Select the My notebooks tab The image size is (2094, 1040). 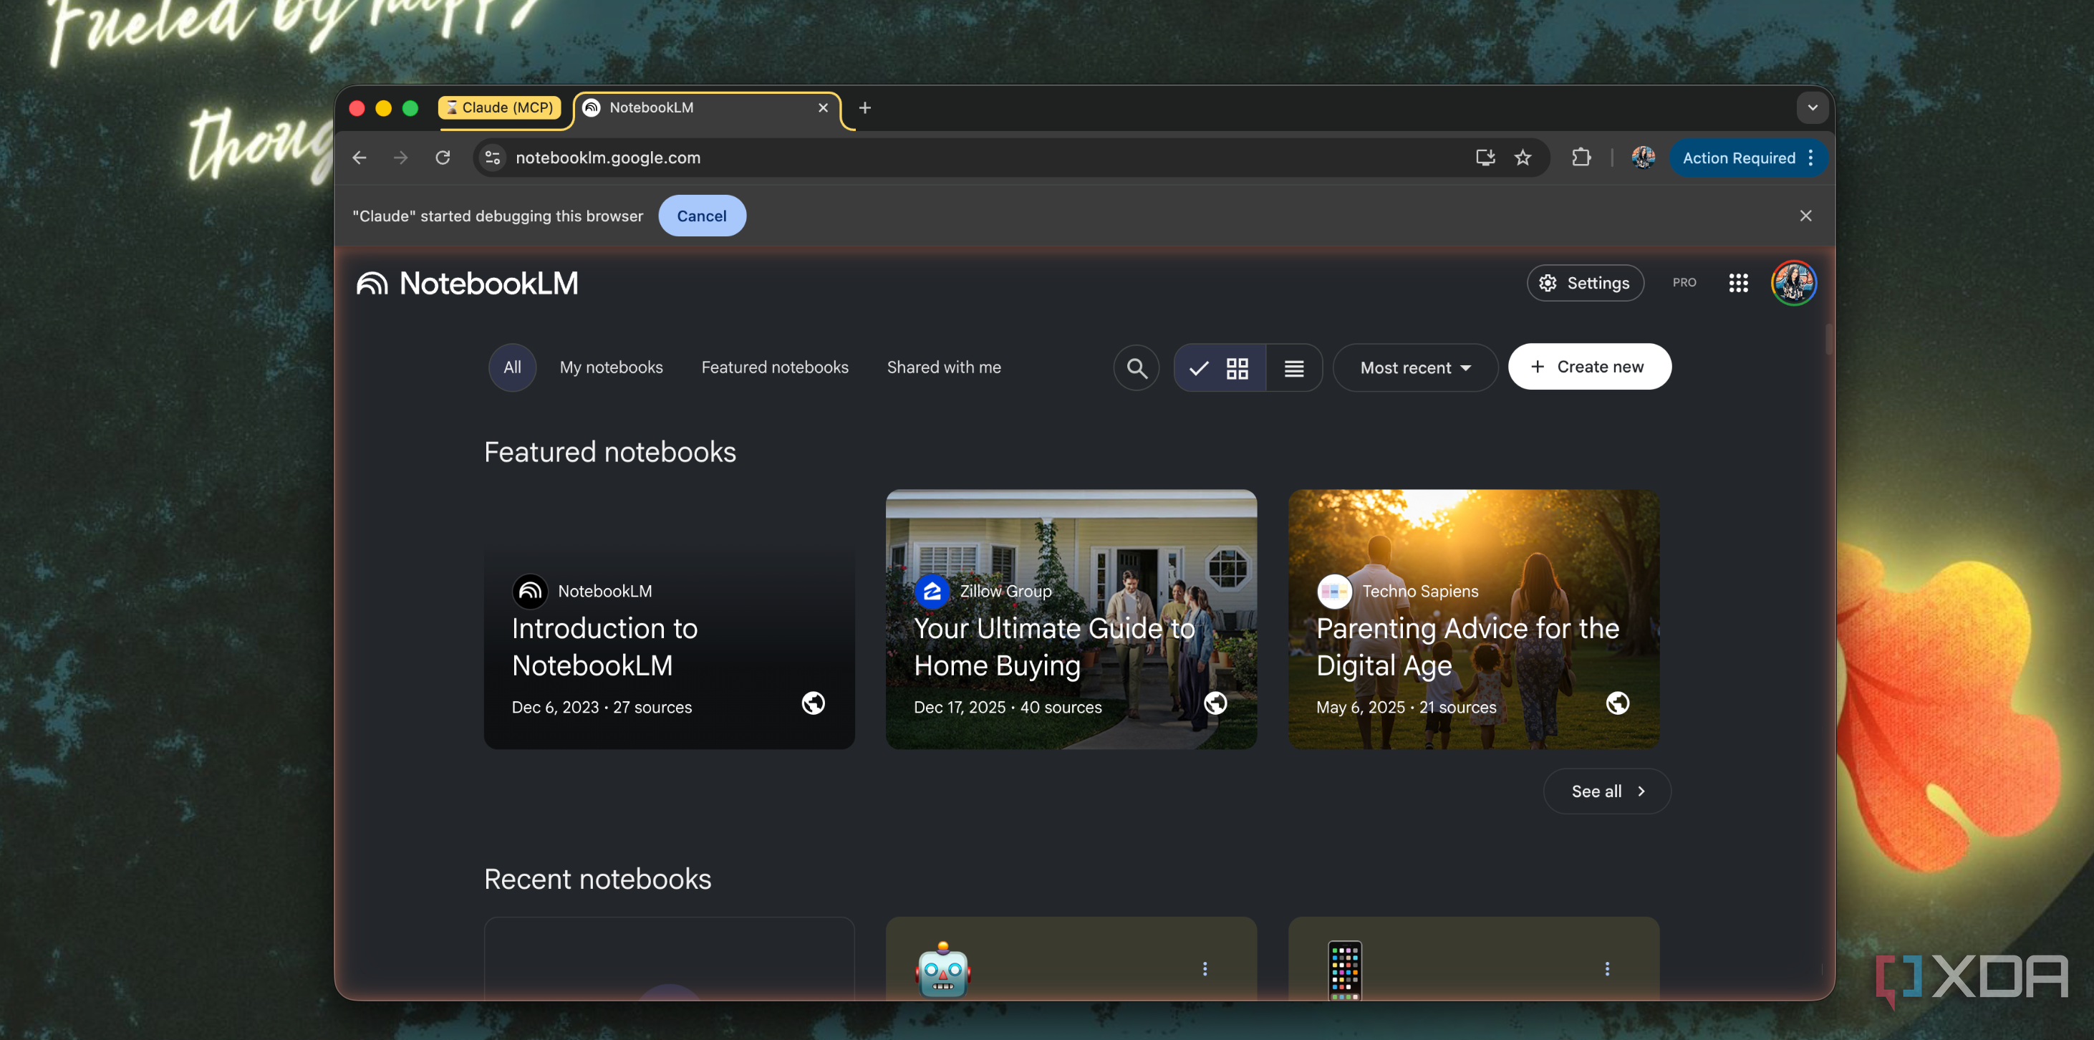(612, 367)
